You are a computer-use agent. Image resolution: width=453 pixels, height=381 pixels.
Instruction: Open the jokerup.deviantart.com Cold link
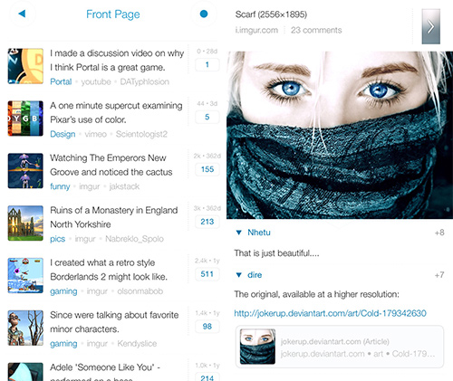tap(330, 313)
